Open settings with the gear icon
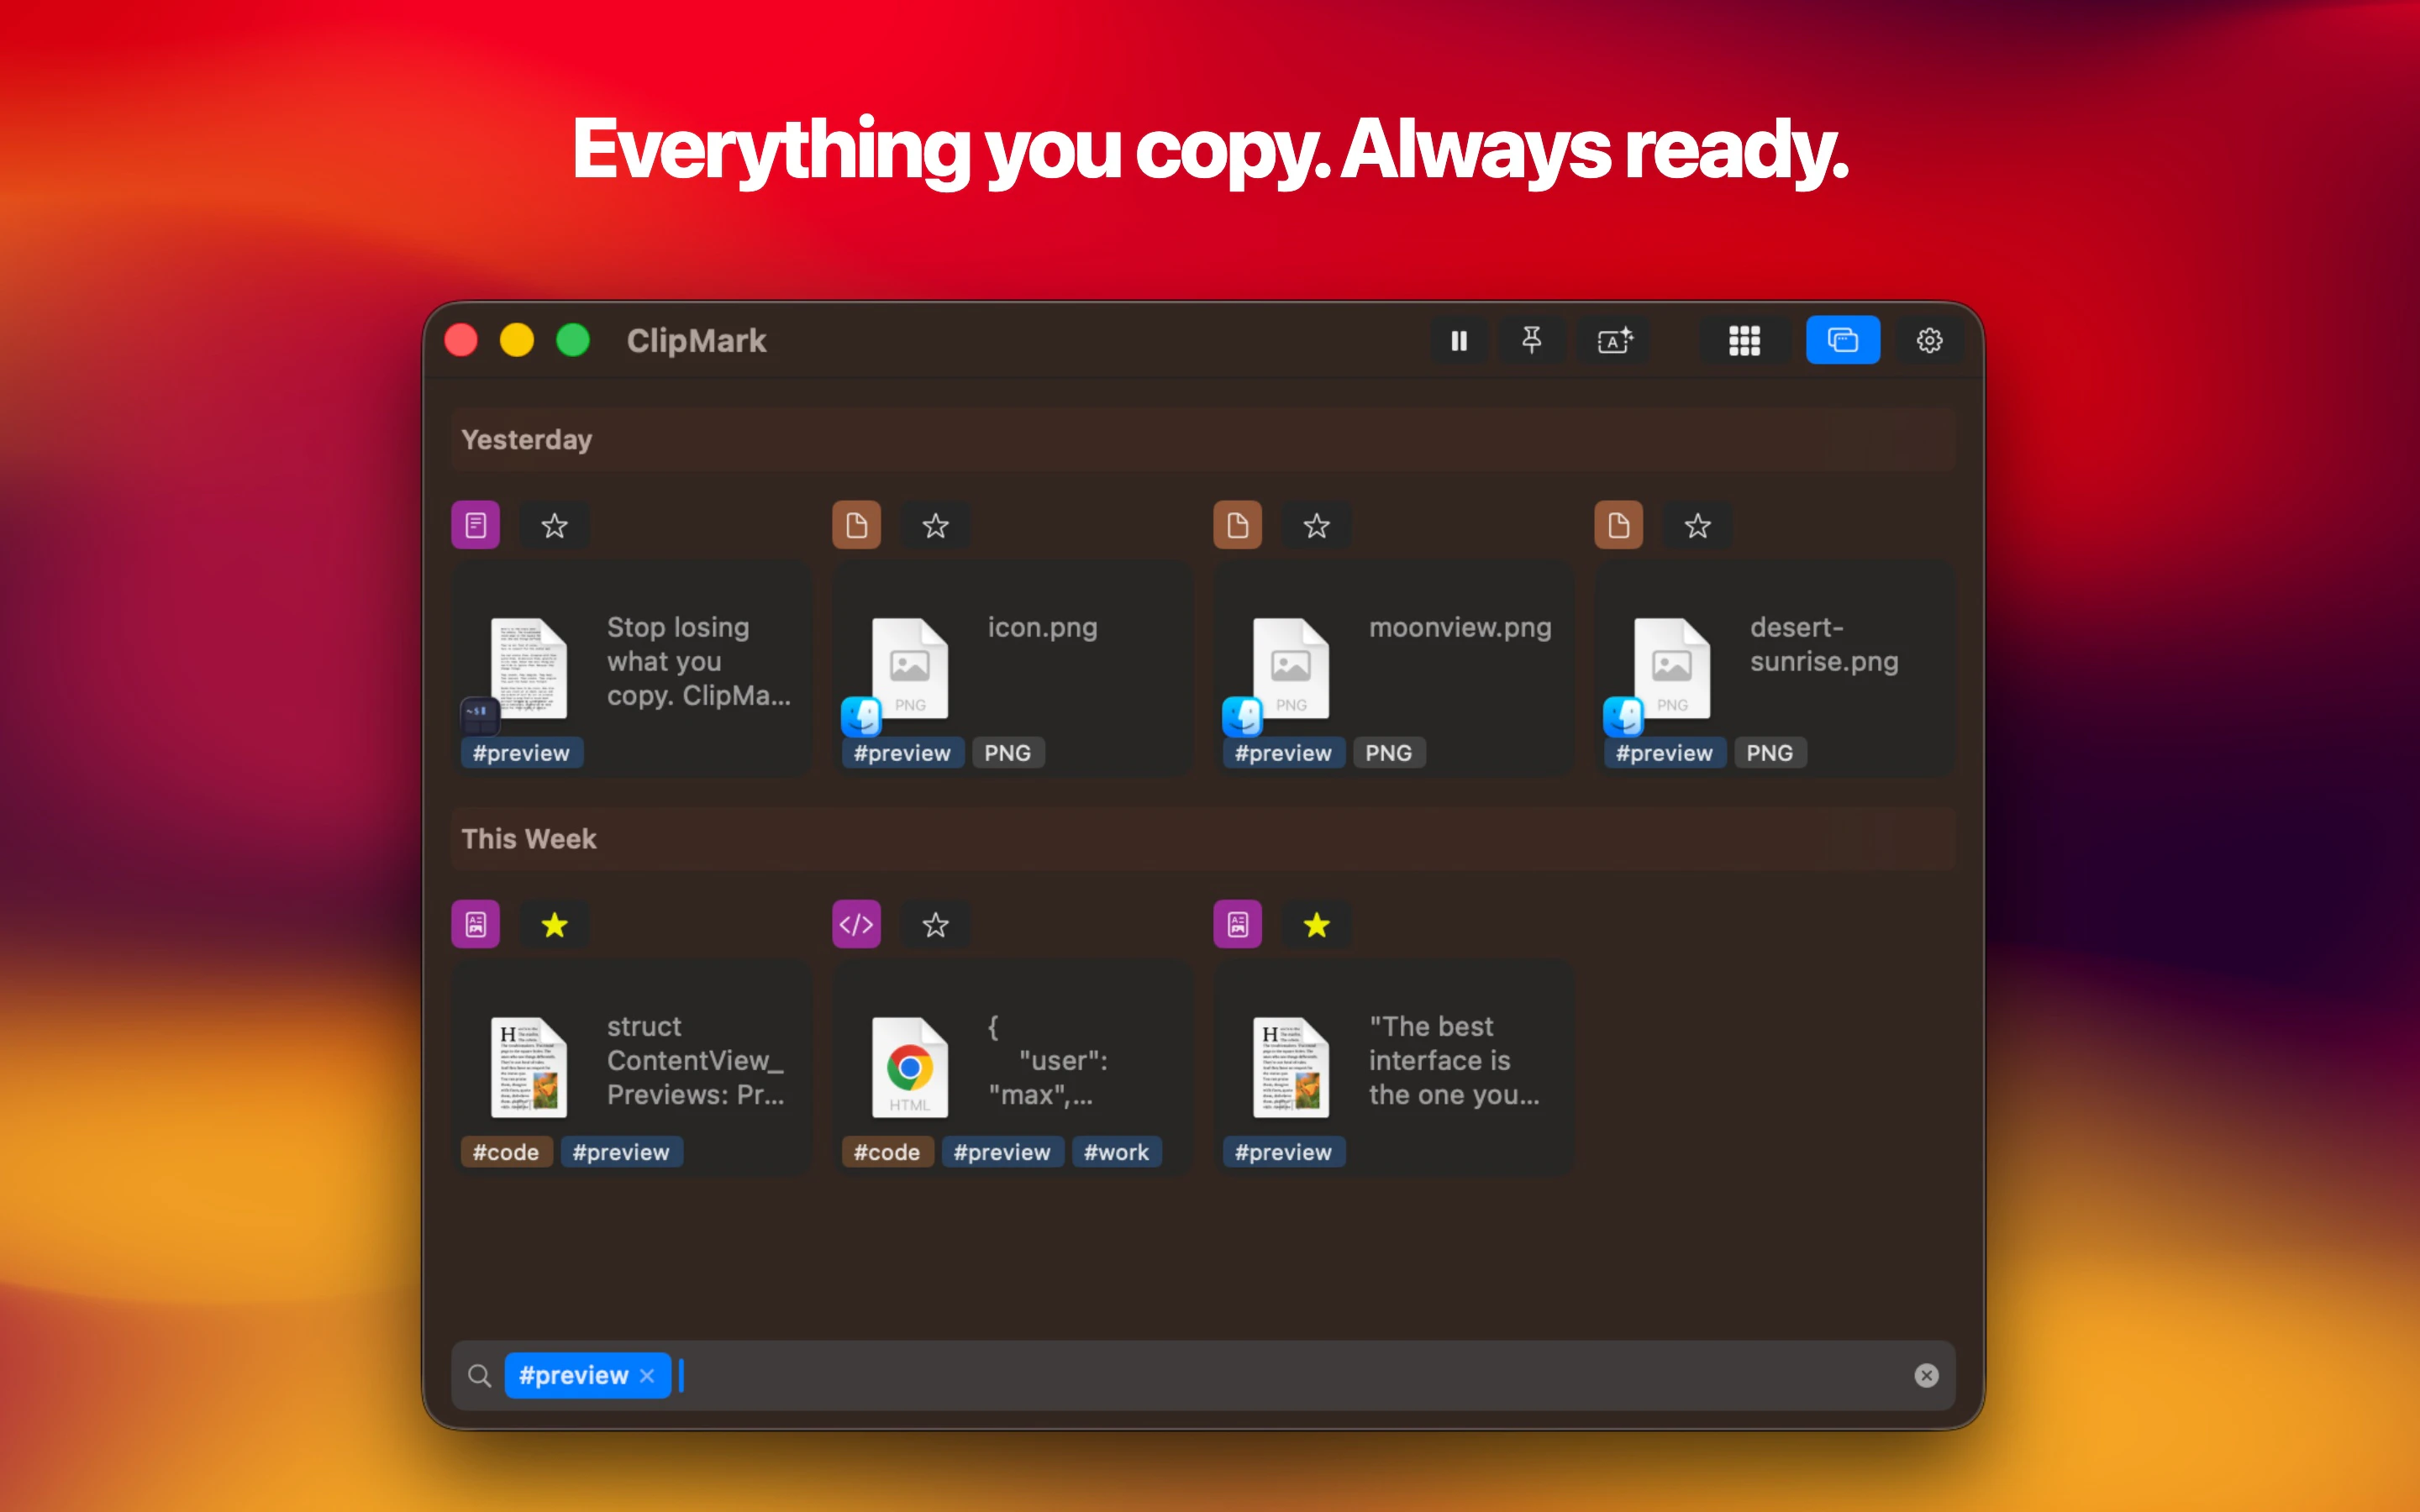This screenshot has width=2420, height=1512. (x=1929, y=341)
